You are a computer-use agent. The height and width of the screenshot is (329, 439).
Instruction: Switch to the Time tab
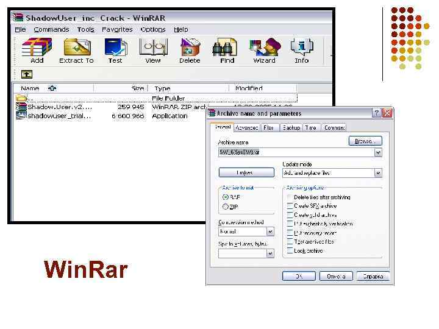[311, 128]
